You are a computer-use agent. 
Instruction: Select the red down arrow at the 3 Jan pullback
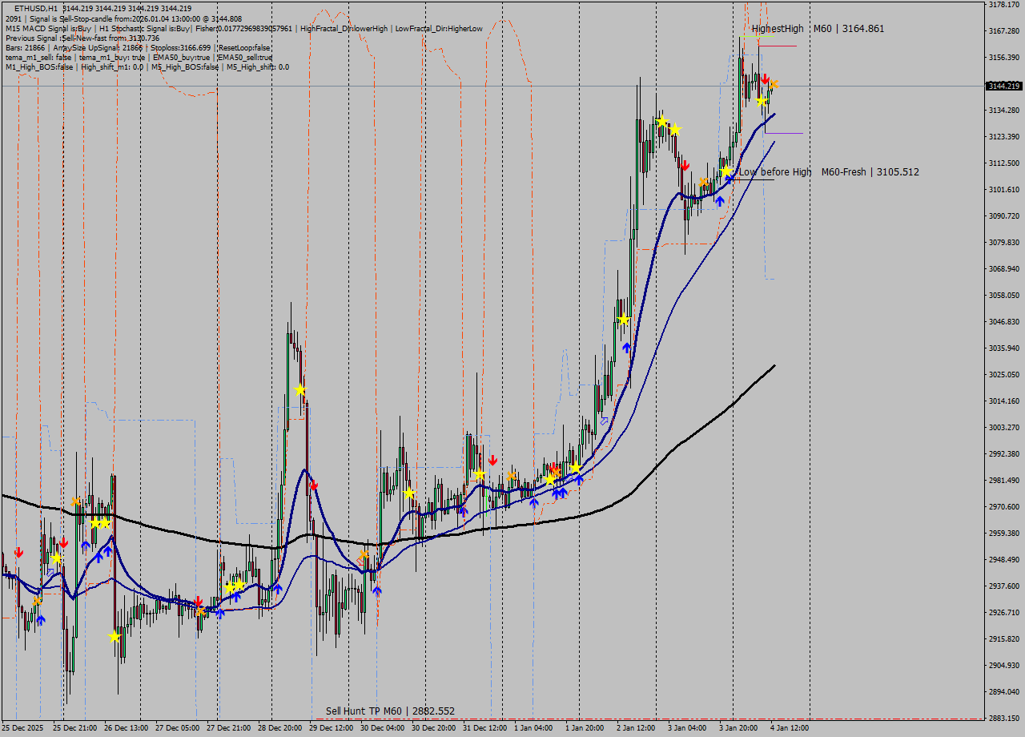(x=685, y=165)
